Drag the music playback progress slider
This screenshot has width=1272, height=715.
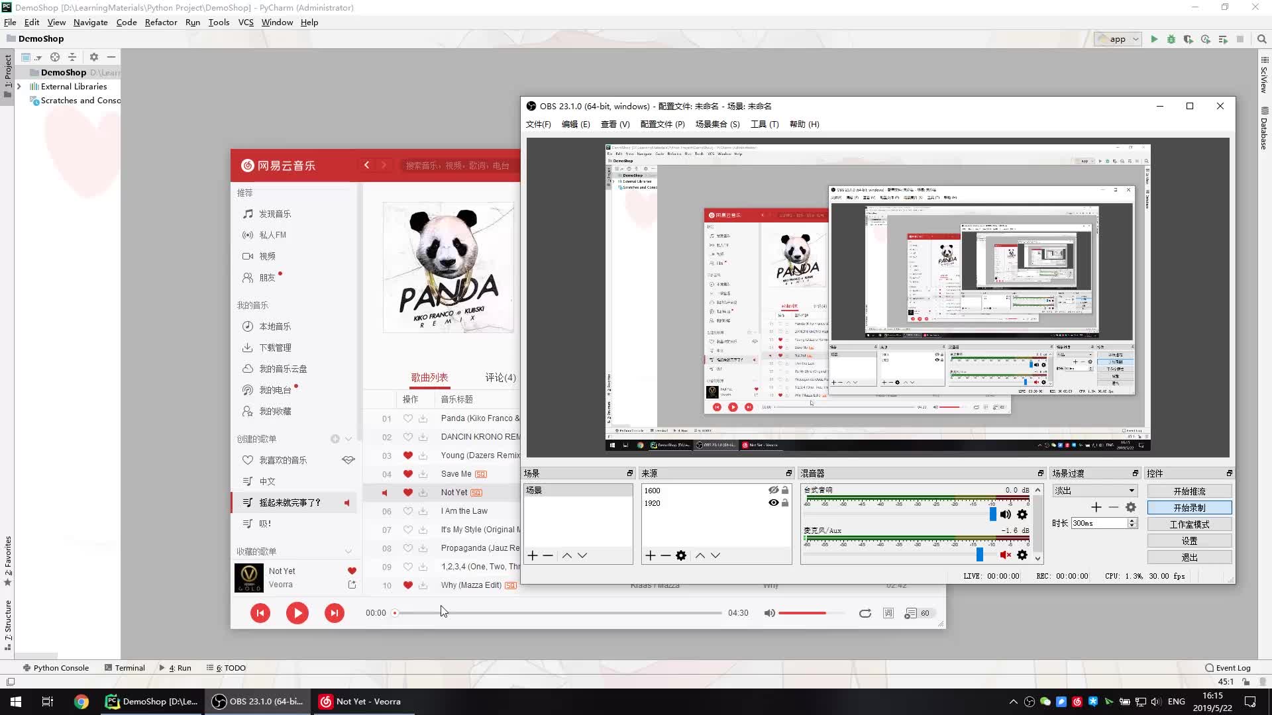pos(395,613)
